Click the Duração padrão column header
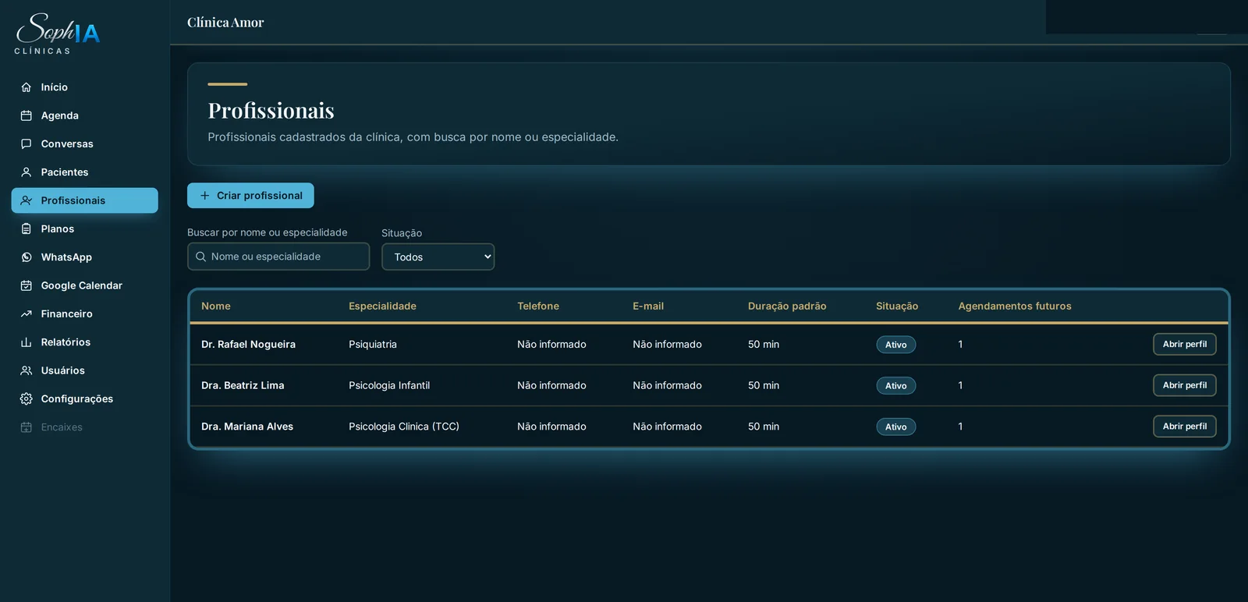Viewport: 1248px width, 602px height. pyautogui.click(x=787, y=306)
